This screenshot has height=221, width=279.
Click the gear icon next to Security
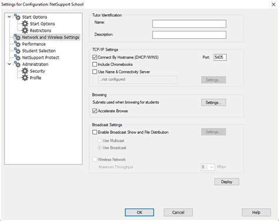point(25,71)
